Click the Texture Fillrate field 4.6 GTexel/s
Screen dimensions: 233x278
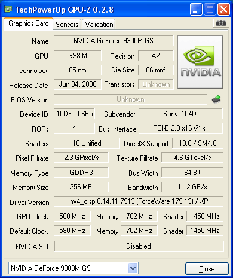(x=192, y=158)
